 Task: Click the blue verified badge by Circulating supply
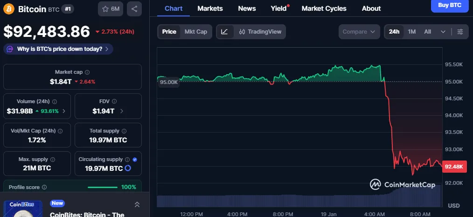pos(135,159)
